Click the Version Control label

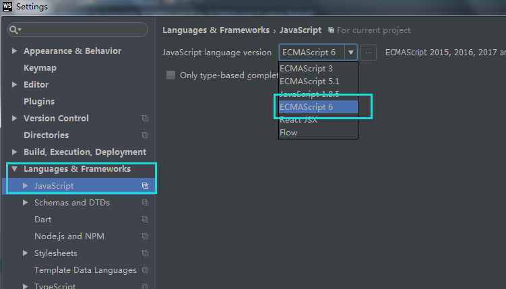coord(56,118)
